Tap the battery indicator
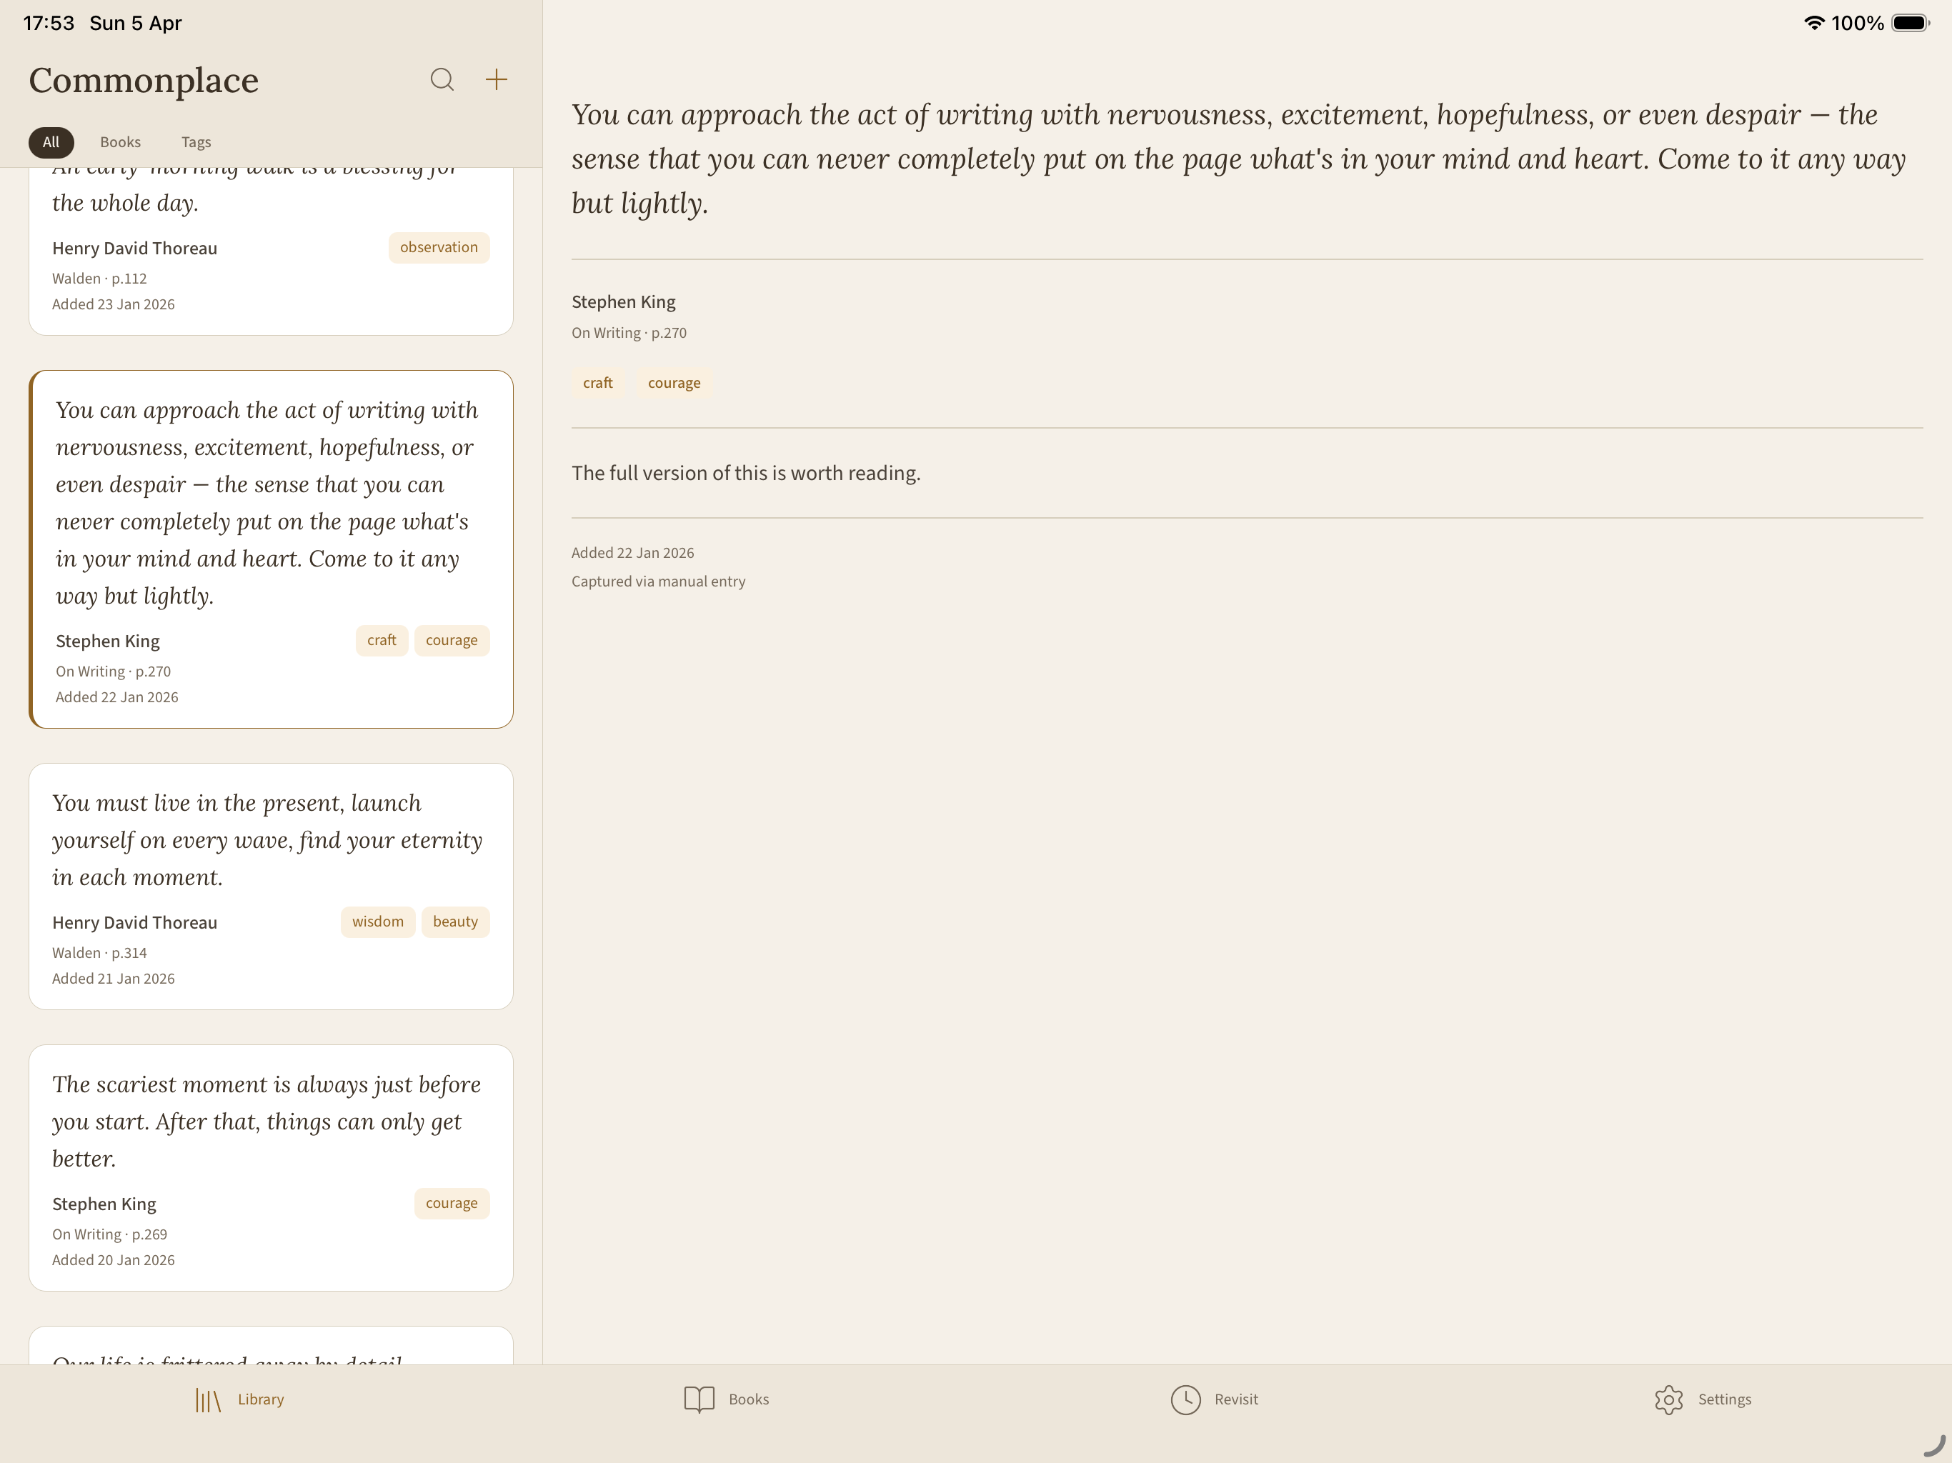The image size is (1952, 1463). [x=1908, y=23]
